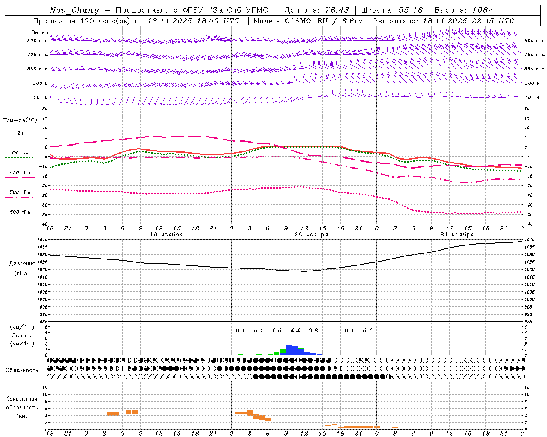Click the latitude value Широта: 55.16

(x=392, y=10)
